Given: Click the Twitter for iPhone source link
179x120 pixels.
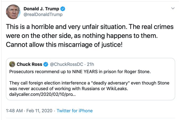Looking at the screenshot, I should pyautogui.click(x=75, y=111).
